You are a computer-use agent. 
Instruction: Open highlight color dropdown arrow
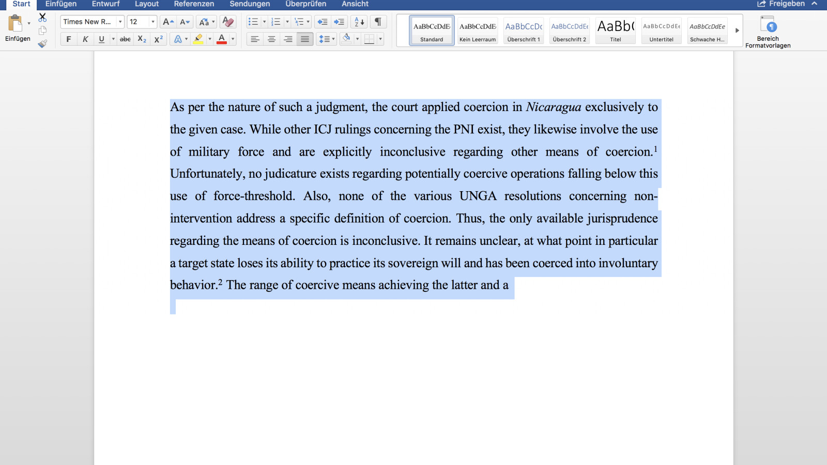coord(209,39)
